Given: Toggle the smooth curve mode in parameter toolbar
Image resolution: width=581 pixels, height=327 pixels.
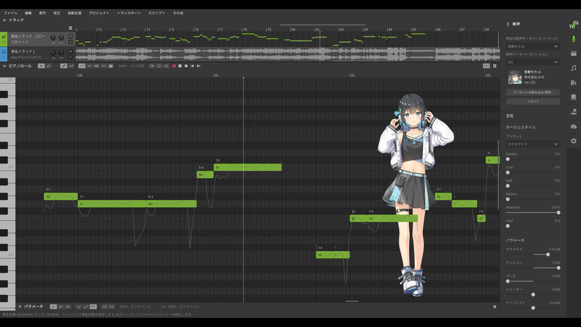Looking at the screenshot, I should tap(93, 306).
